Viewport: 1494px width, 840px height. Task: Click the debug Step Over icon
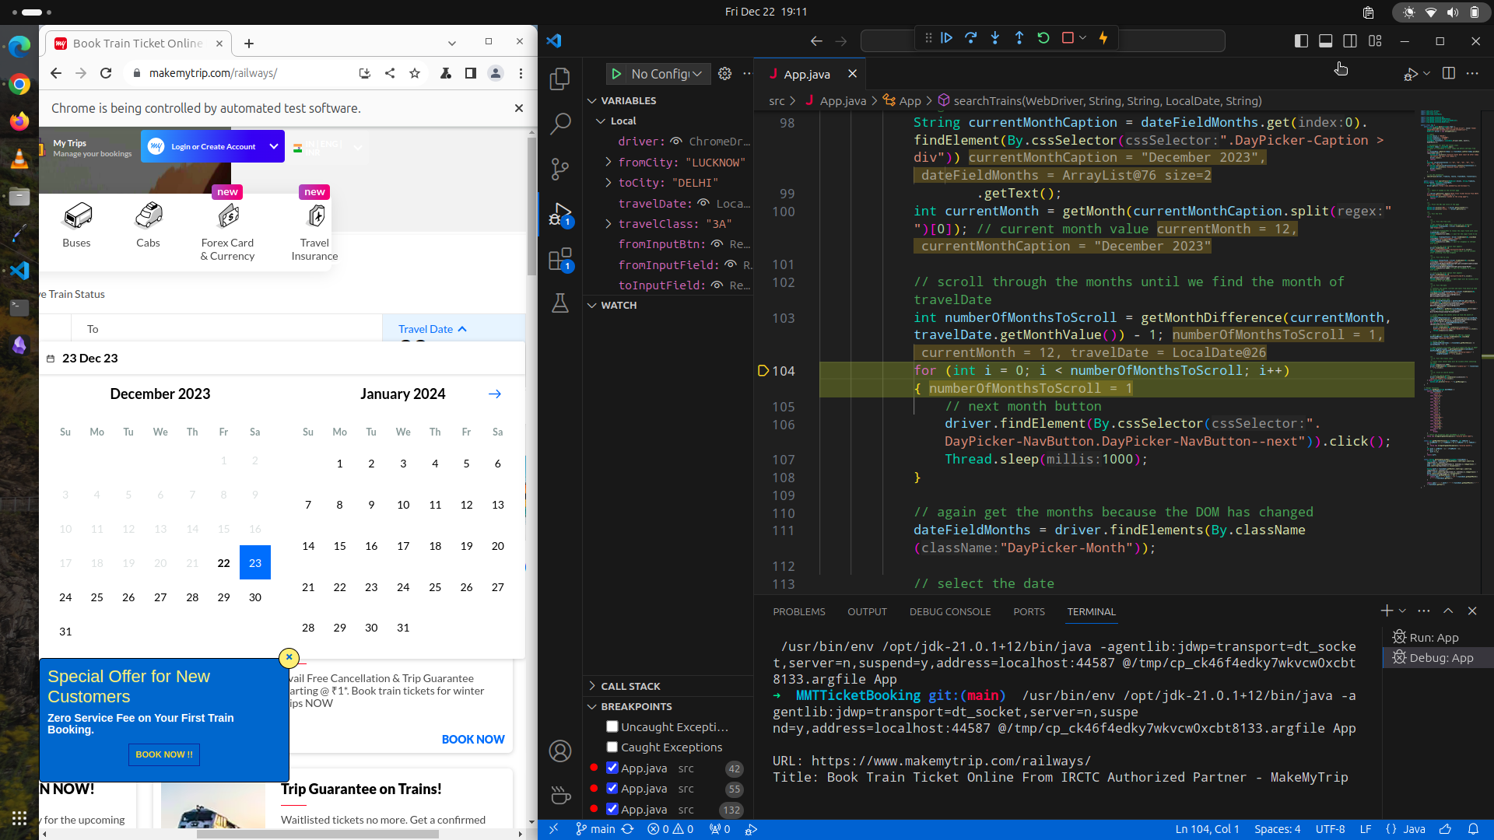(x=970, y=38)
